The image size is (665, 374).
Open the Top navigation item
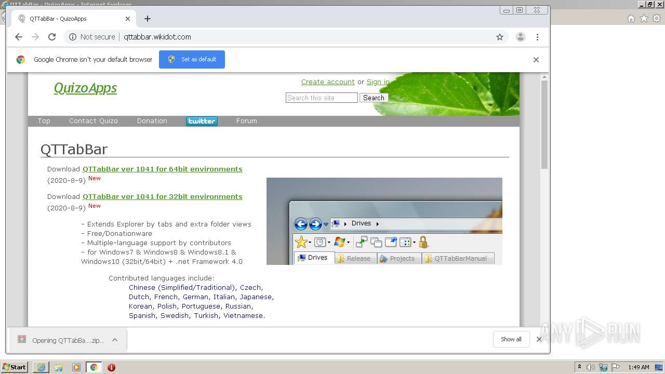coord(44,121)
